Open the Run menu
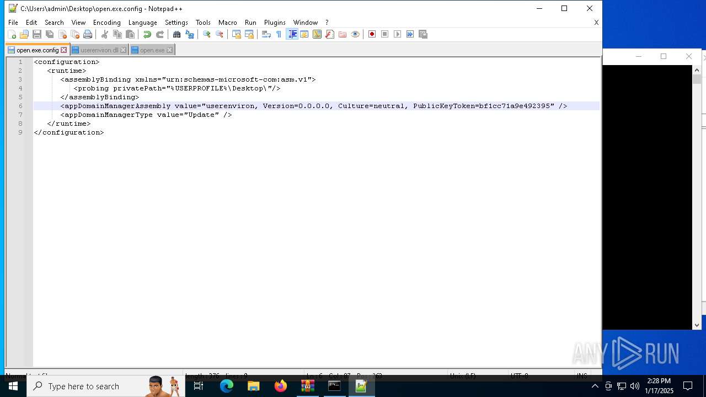This screenshot has height=397, width=706. click(250, 23)
